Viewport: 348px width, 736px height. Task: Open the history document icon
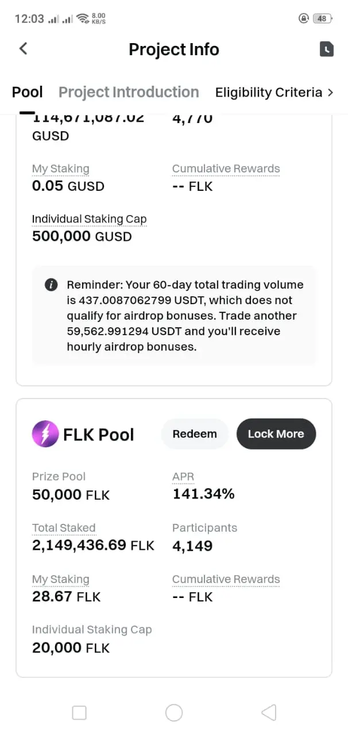326,49
